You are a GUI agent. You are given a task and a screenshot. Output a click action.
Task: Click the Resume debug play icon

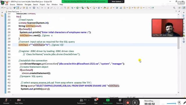click(42, 8)
